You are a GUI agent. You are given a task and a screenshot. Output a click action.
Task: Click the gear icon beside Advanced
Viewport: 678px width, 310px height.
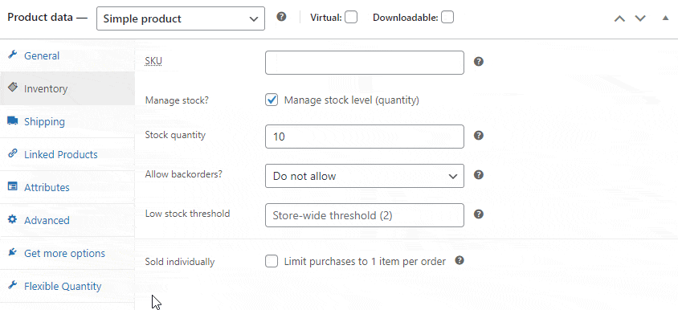pos(13,219)
